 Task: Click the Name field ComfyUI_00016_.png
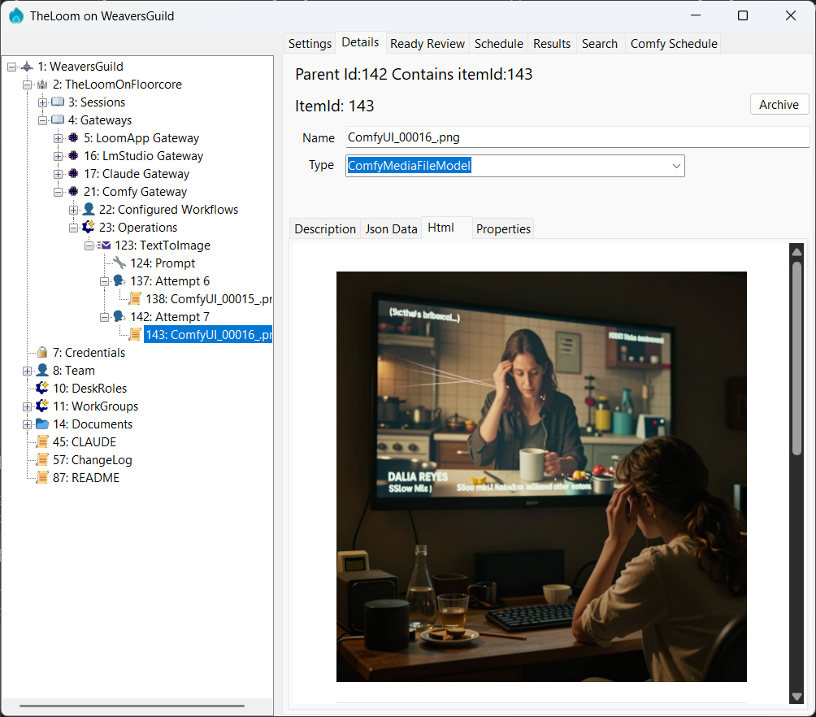click(578, 137)
